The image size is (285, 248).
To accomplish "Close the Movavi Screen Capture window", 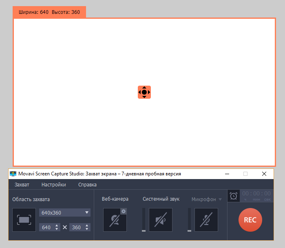I will tap(264, 174).
